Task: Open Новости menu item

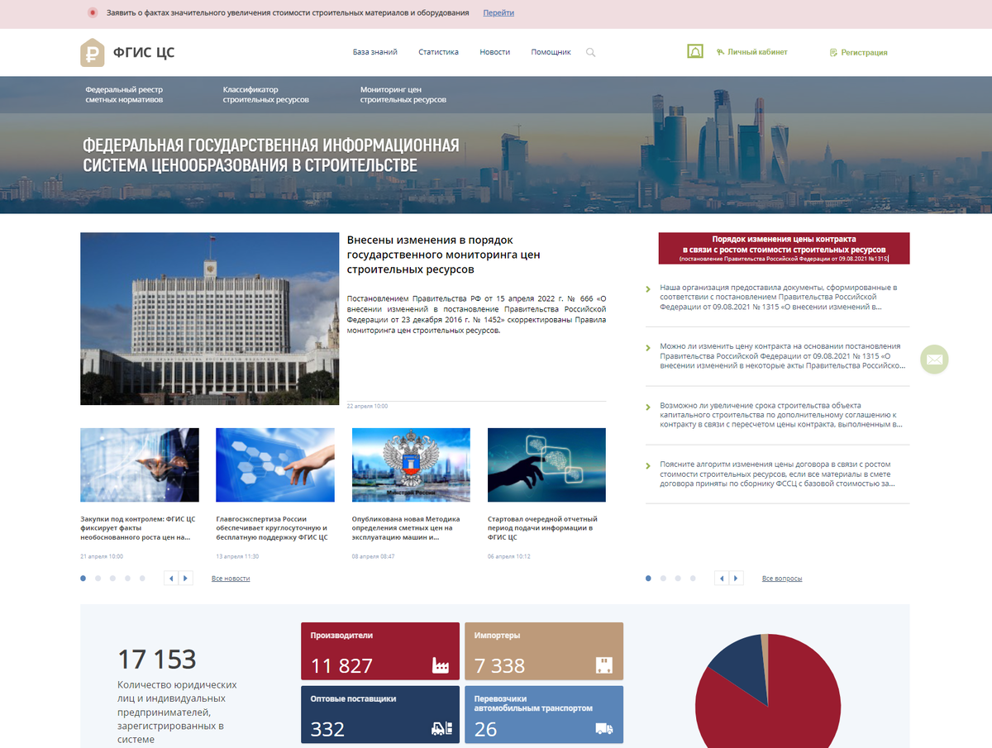Action: 495,52
